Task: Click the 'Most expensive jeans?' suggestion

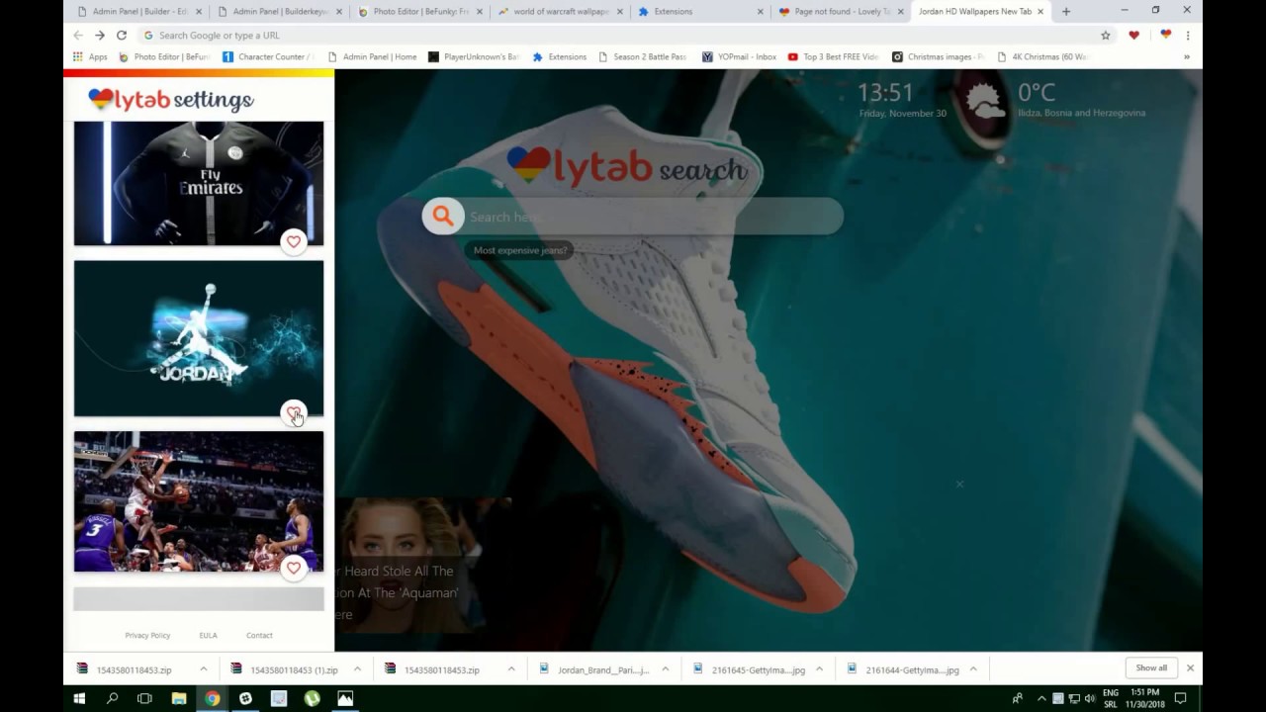Action: (x=520, y=250)
